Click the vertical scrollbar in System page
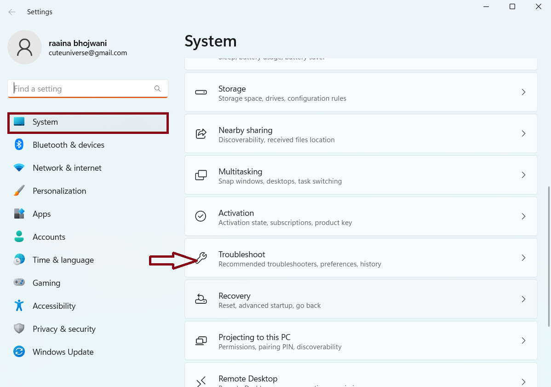 pyautogui.click(x=548, y=255)
